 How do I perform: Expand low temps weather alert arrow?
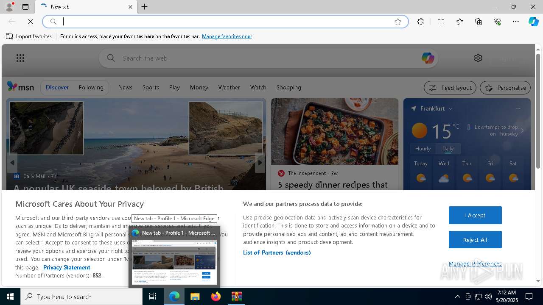pyautogui.click(x=522, y=130)
